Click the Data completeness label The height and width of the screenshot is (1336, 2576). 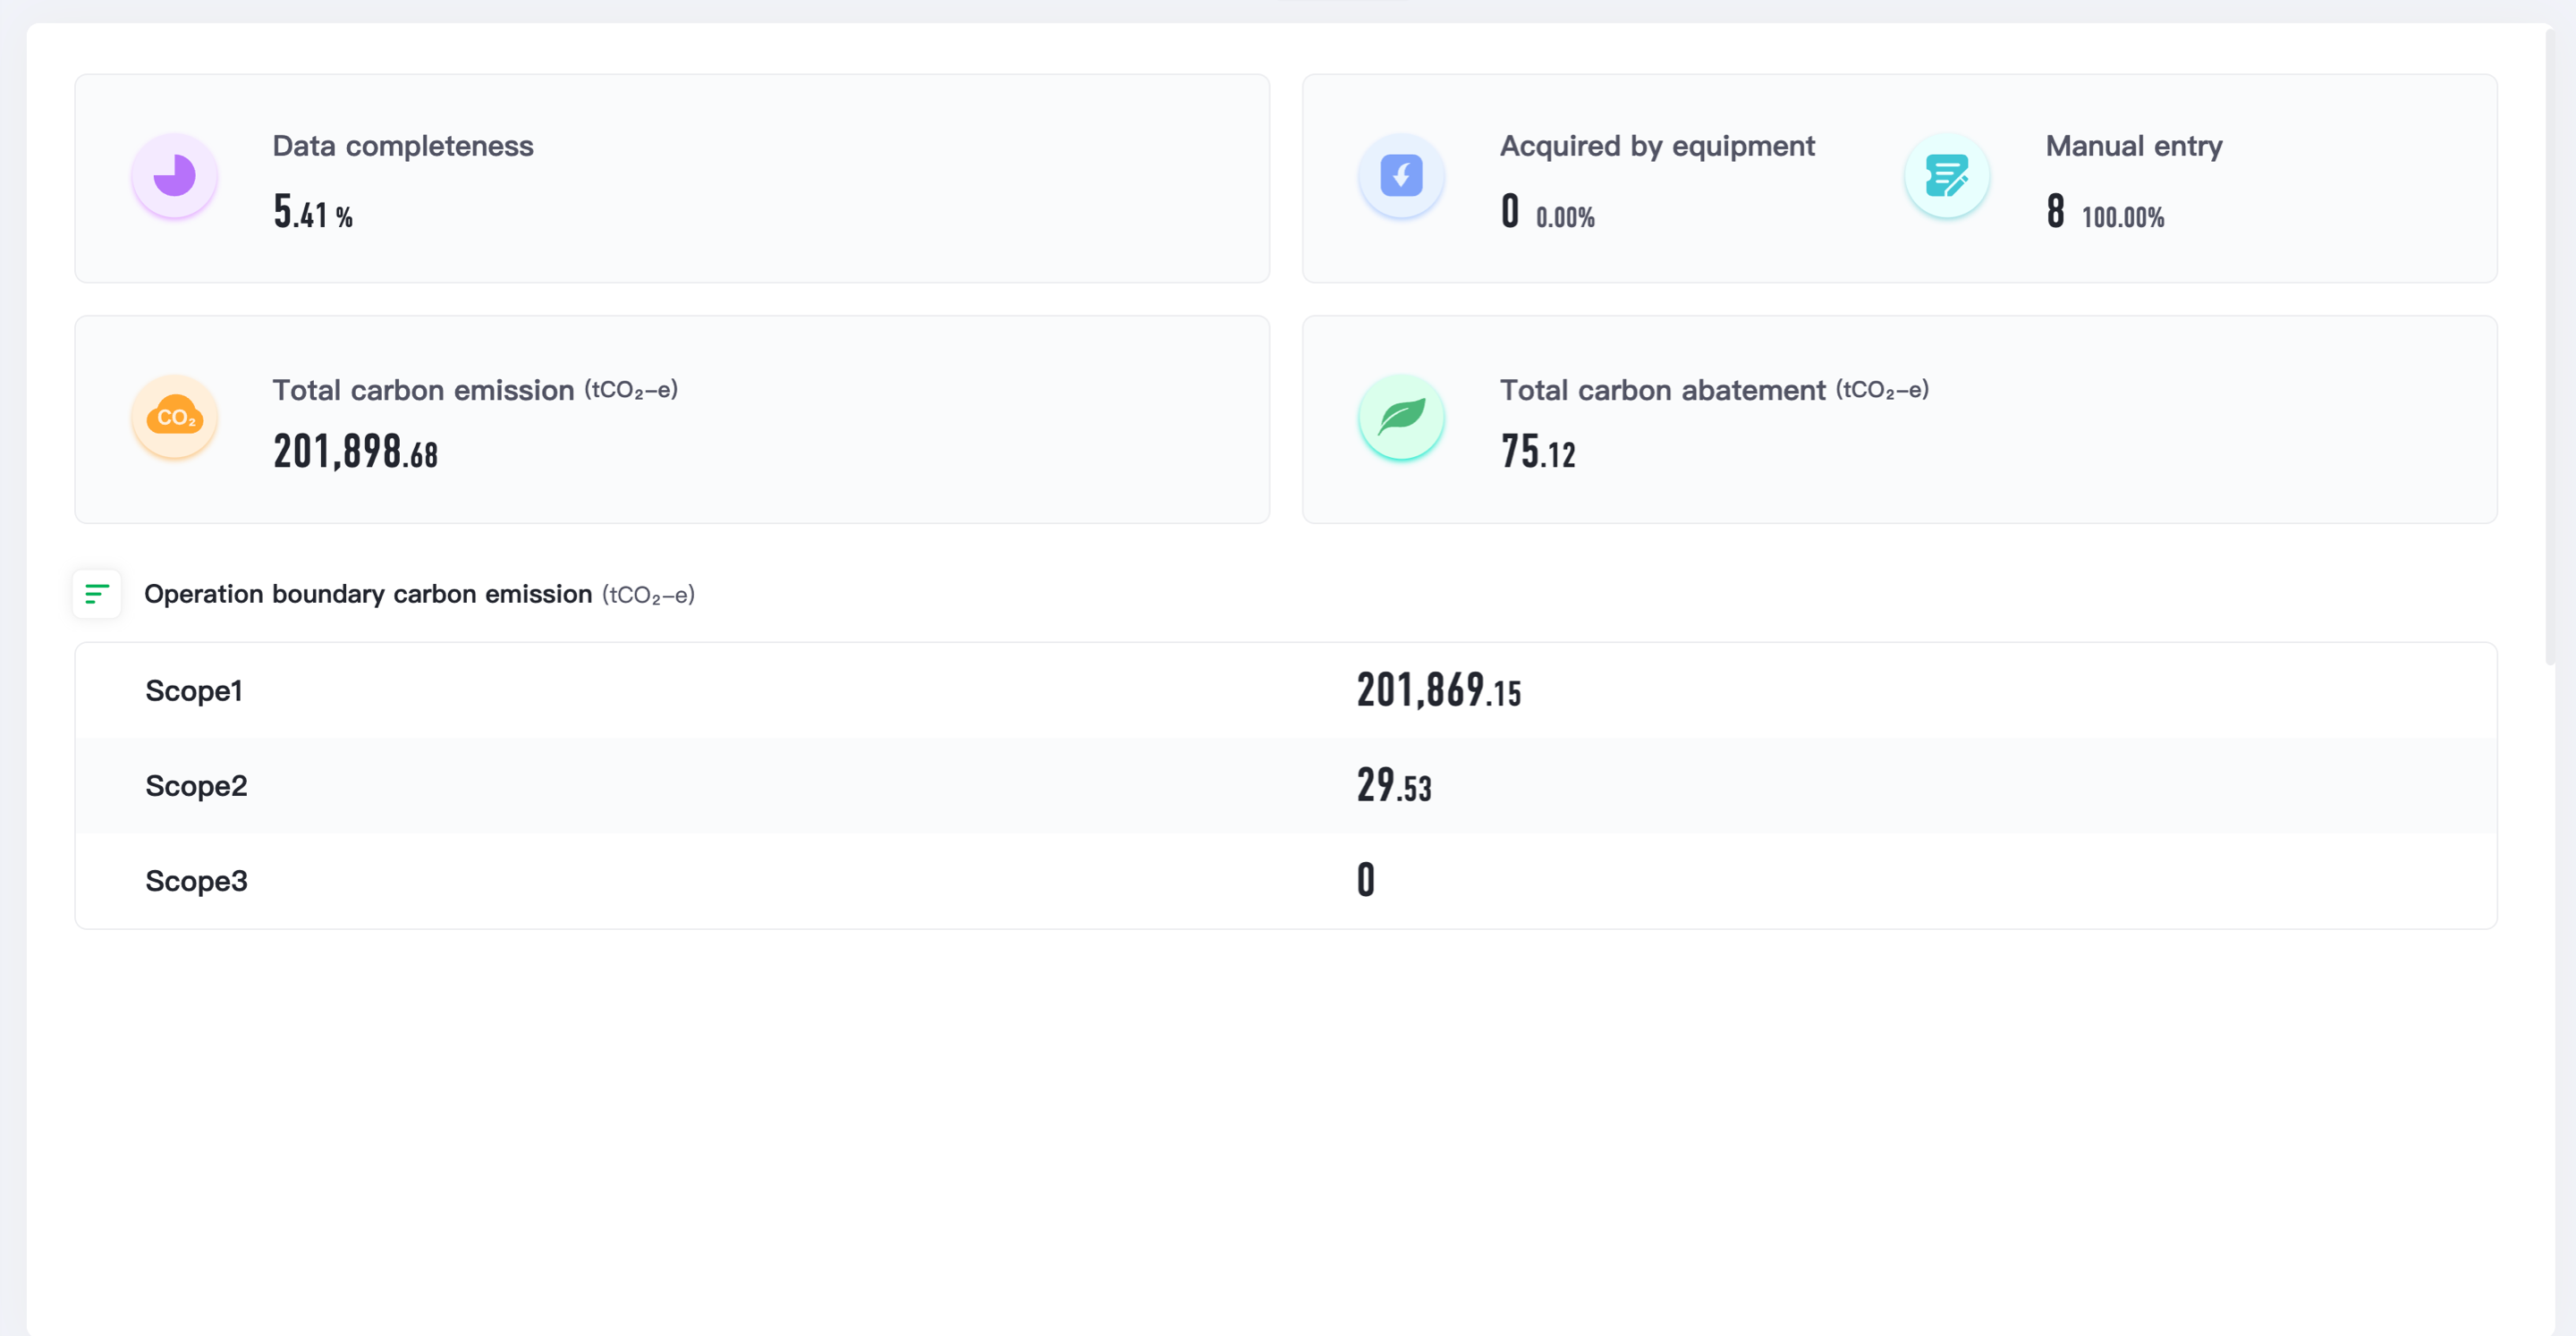click(403, 146)
